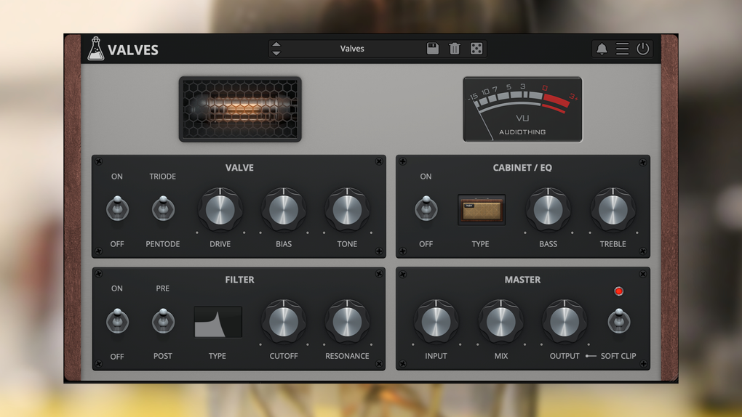Image resolution: width=742 pixels, height=417 pixels.
Task: Click the glowing tube display
Action: 240,109
